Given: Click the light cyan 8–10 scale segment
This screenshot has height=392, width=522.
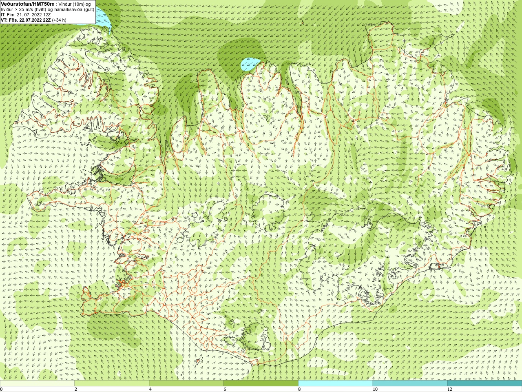Looking at the screenshot, I should click(335, 383).
